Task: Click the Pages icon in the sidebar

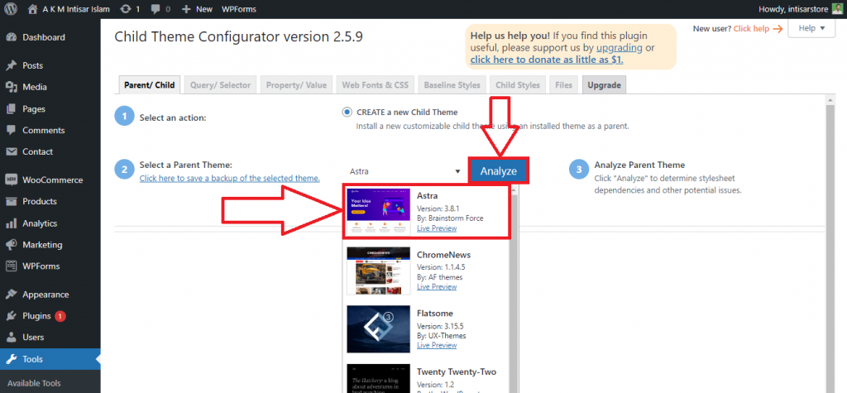Action: click(11, 108)
